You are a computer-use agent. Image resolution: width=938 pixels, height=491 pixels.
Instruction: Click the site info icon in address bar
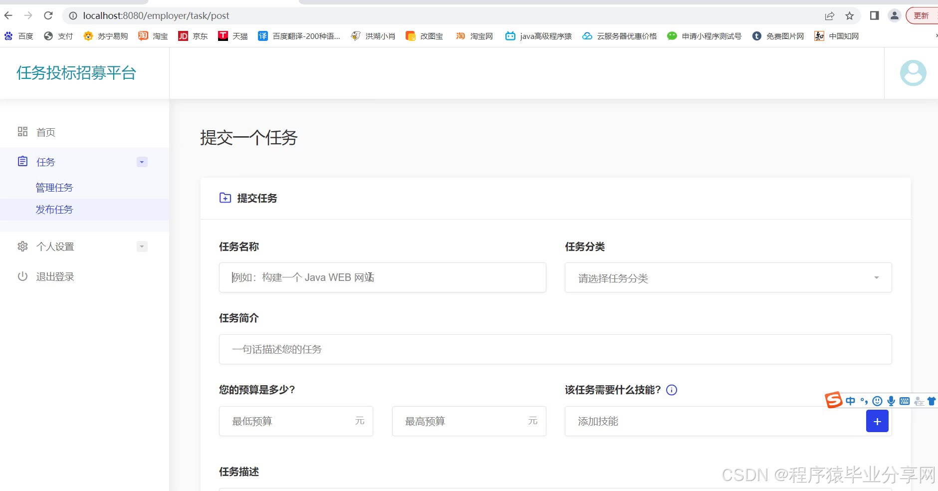pyautogui.click(x=73, y=16)
